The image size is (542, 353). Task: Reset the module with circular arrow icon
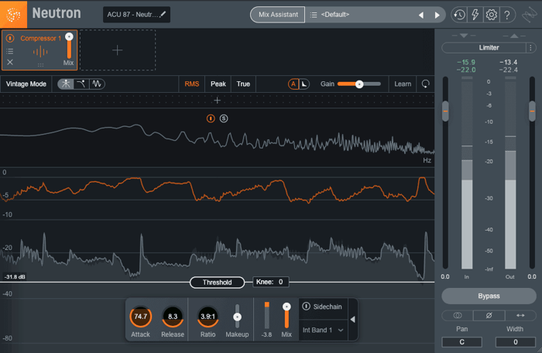click(426, 84)
